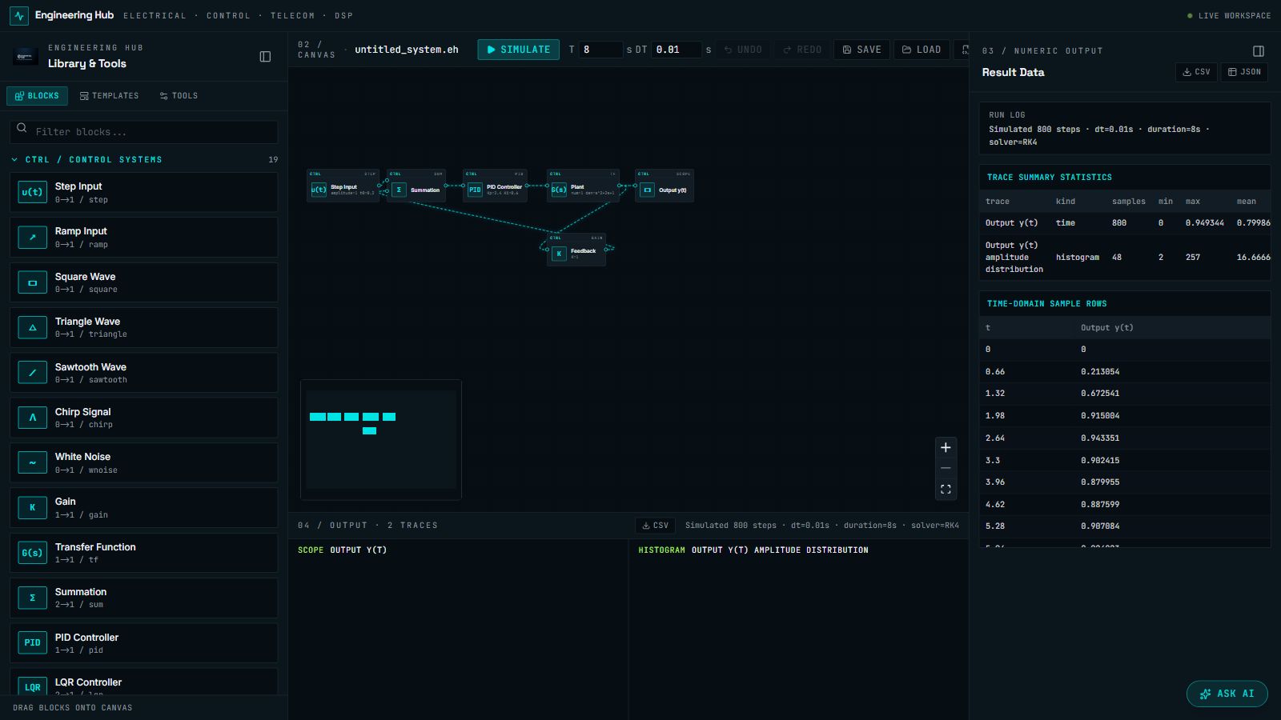Fit canvas view to screen
Screen dimensions: 1281x720
point(946,489)
